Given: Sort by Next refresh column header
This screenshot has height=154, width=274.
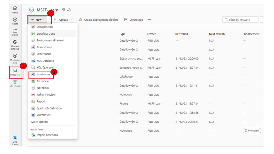Looking at the screenshot, I should tap(217, 34).
